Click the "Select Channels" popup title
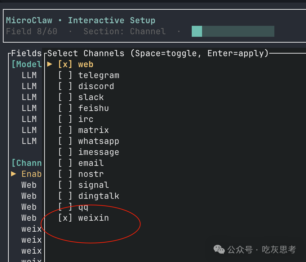306x262 pixels. tap(86, 53)
